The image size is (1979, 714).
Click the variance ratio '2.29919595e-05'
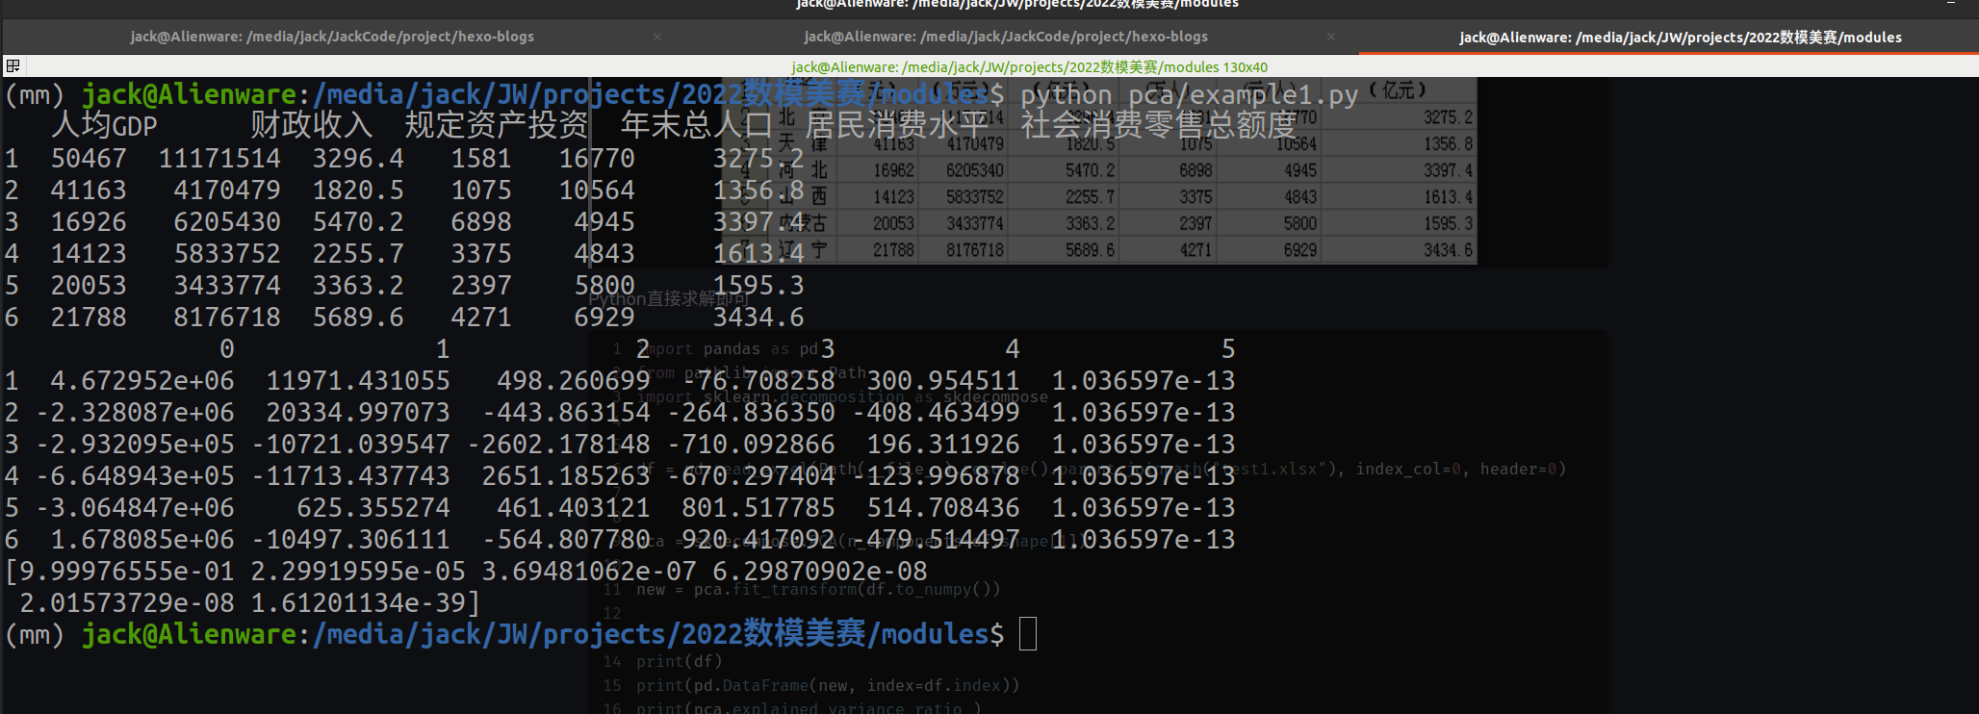(x=358, y=571)
